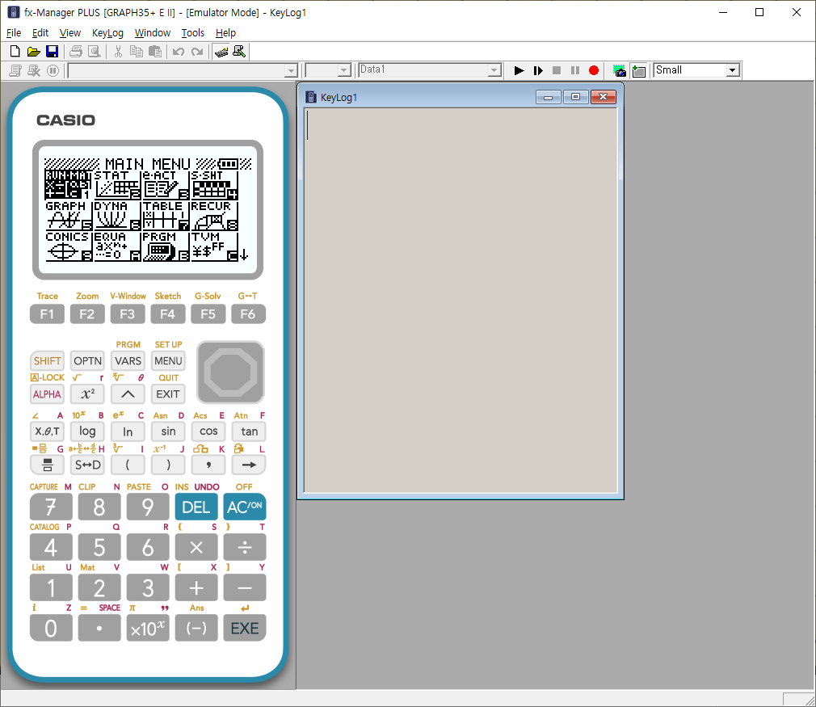The height and width of the screenshot is (707, 816).
Task: Open the Data1 dropdown
Action: click(494, 69)
